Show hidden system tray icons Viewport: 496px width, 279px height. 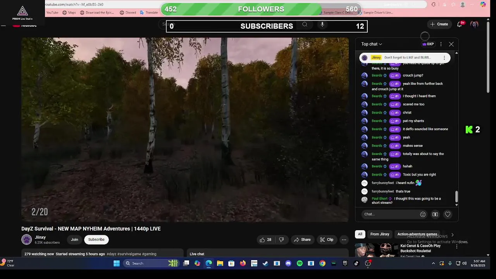point(433,263)
